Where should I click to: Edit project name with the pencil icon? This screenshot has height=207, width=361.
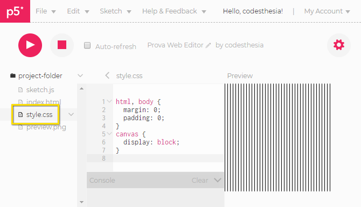(208, 45)
